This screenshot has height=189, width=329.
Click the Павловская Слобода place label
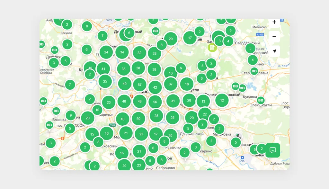[47, 71]
